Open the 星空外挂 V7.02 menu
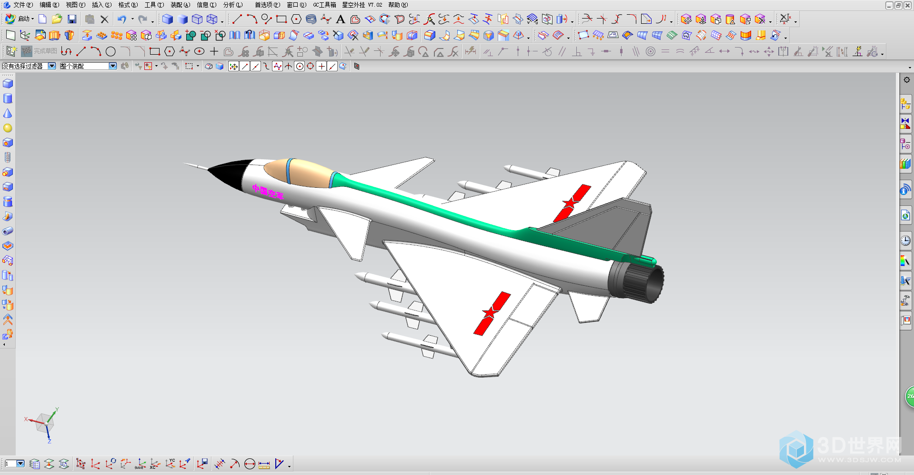The height and width of the screenshot is (475, 914). 362,5
